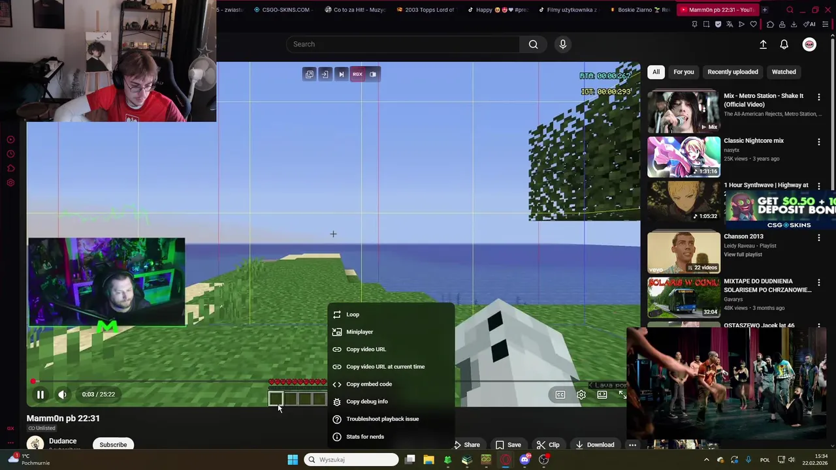This screenshot has height=470, width=836.
Task: Open a new browser tab with plus
Action: coord(765,10)
